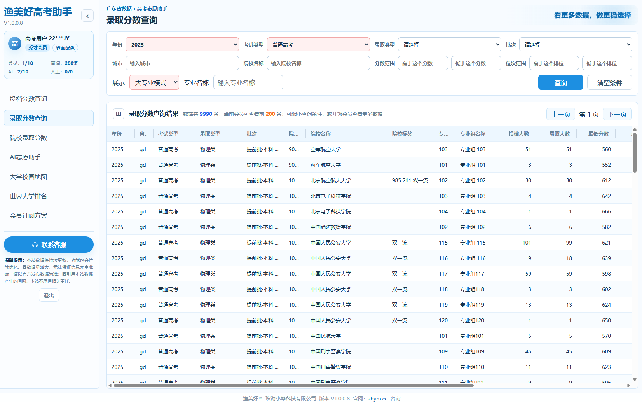Click the user avatar icon labeled 高
642x402 pixels.
(15, 44)
